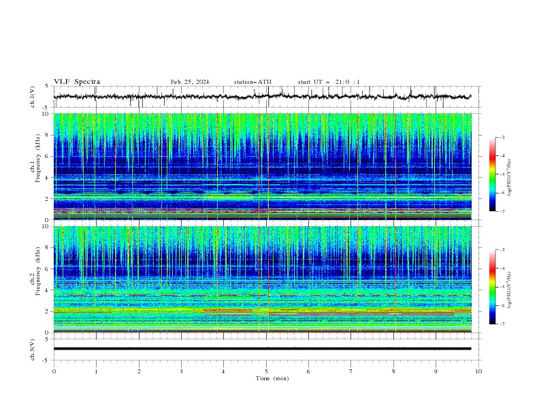The image size is (539, 417).
Task: Click the "ch.3(V)" axis label
Action: point(33,350)
